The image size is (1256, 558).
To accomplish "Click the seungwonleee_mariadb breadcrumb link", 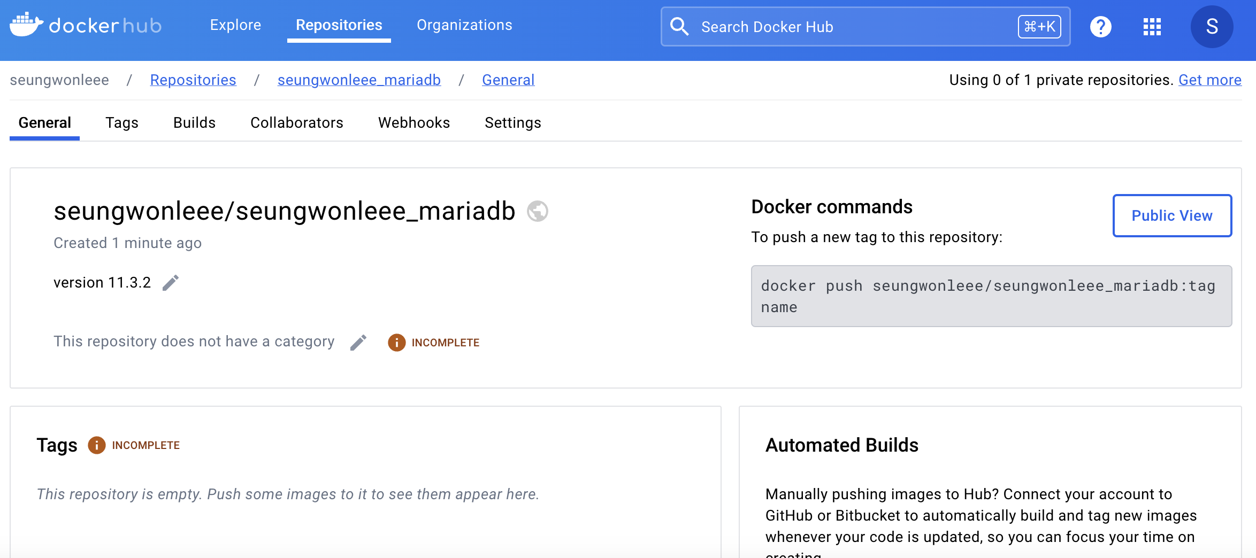I will (359, 80).
